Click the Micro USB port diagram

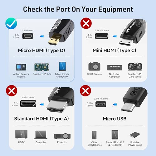pos(101,105)
